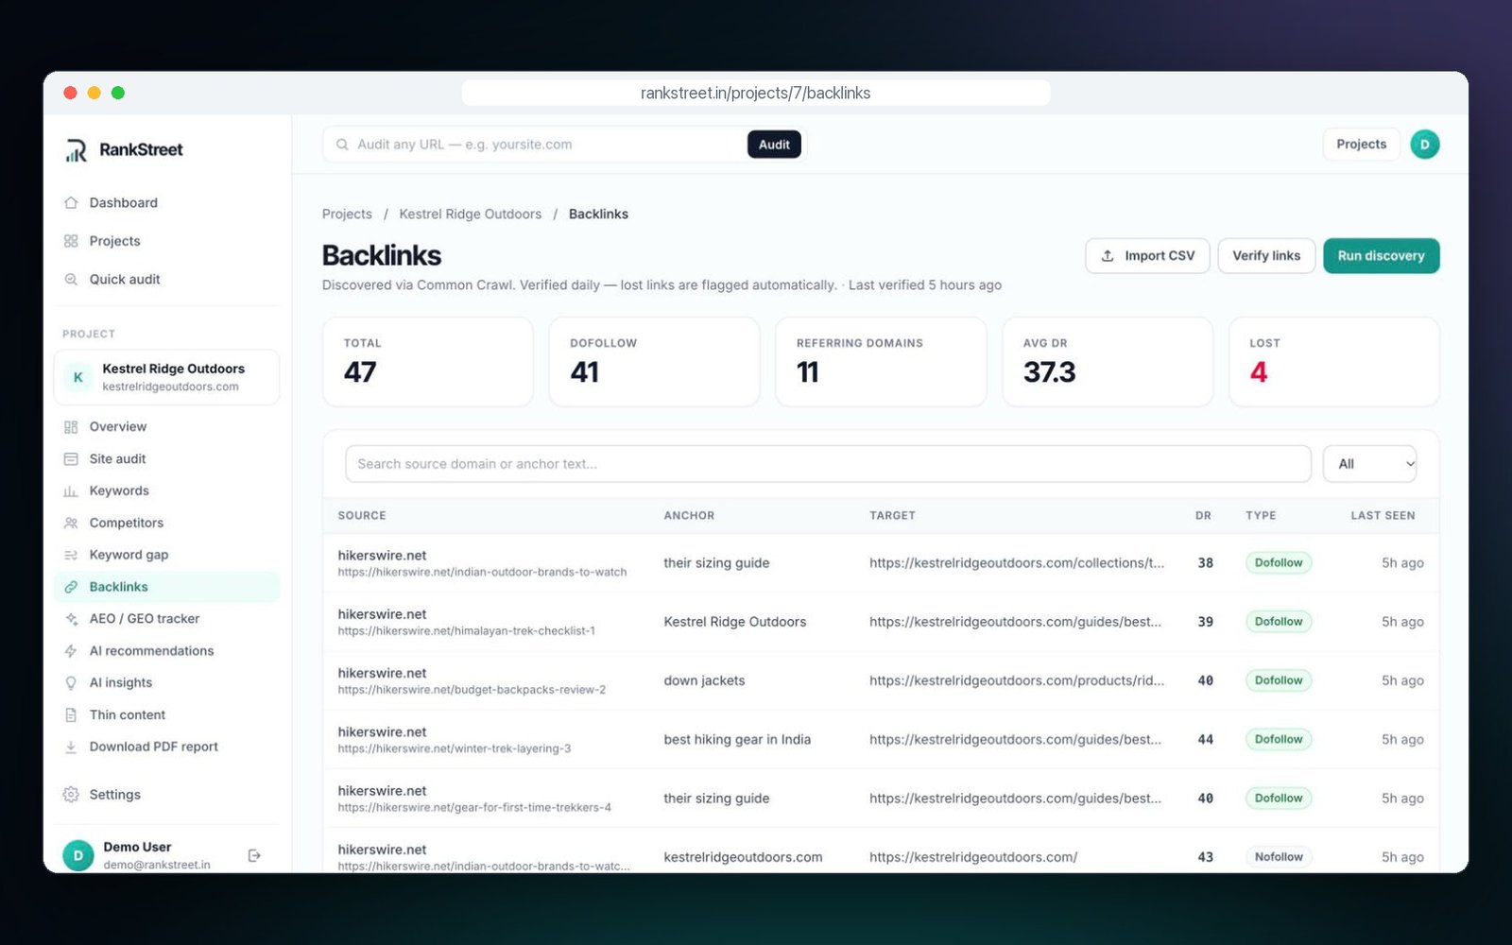Click the Import CSV button

(1147, 256)
